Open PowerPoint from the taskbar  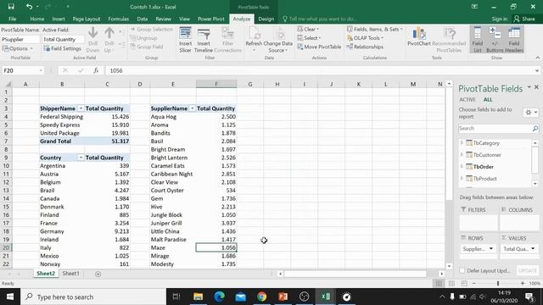283,297
